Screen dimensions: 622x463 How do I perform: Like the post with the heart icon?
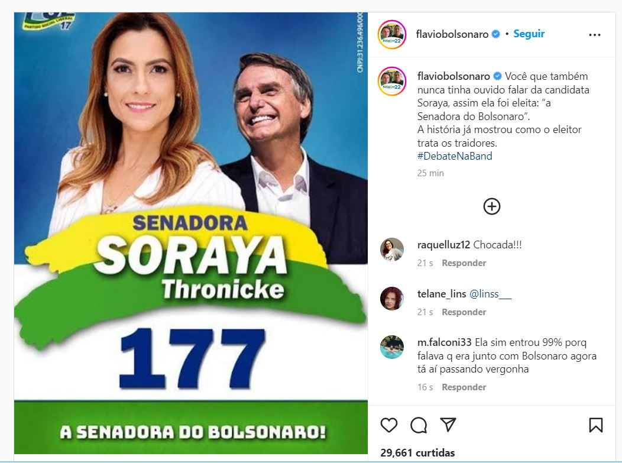389,425
